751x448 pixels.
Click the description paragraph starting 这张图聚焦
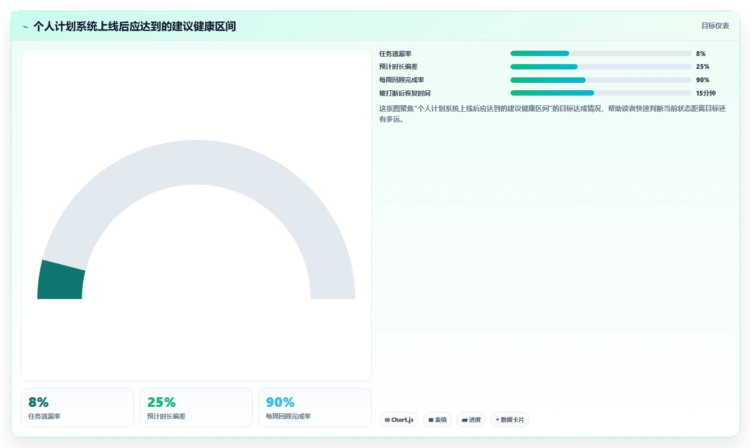pyautogui.click(x=553, y=114)
